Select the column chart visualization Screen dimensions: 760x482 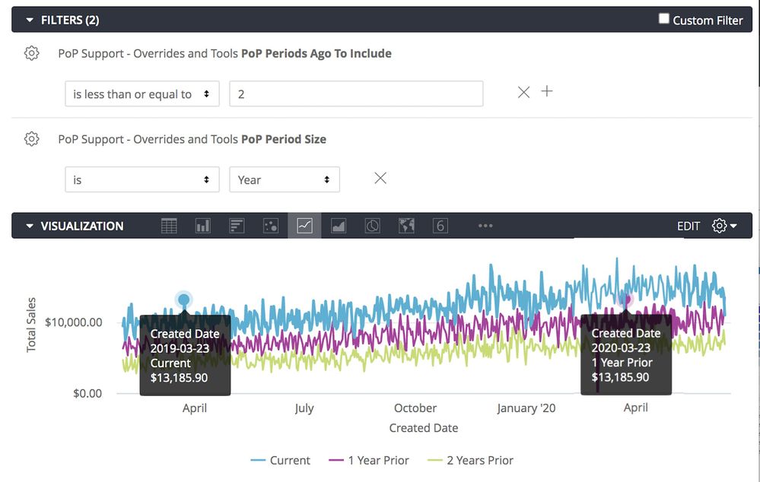point(202,226)
